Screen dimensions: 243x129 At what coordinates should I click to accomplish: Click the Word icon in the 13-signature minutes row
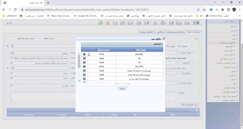coord(84,70)
